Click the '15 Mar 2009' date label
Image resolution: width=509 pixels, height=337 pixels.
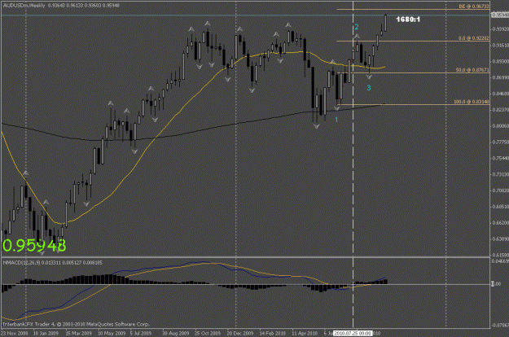[78, 333]
